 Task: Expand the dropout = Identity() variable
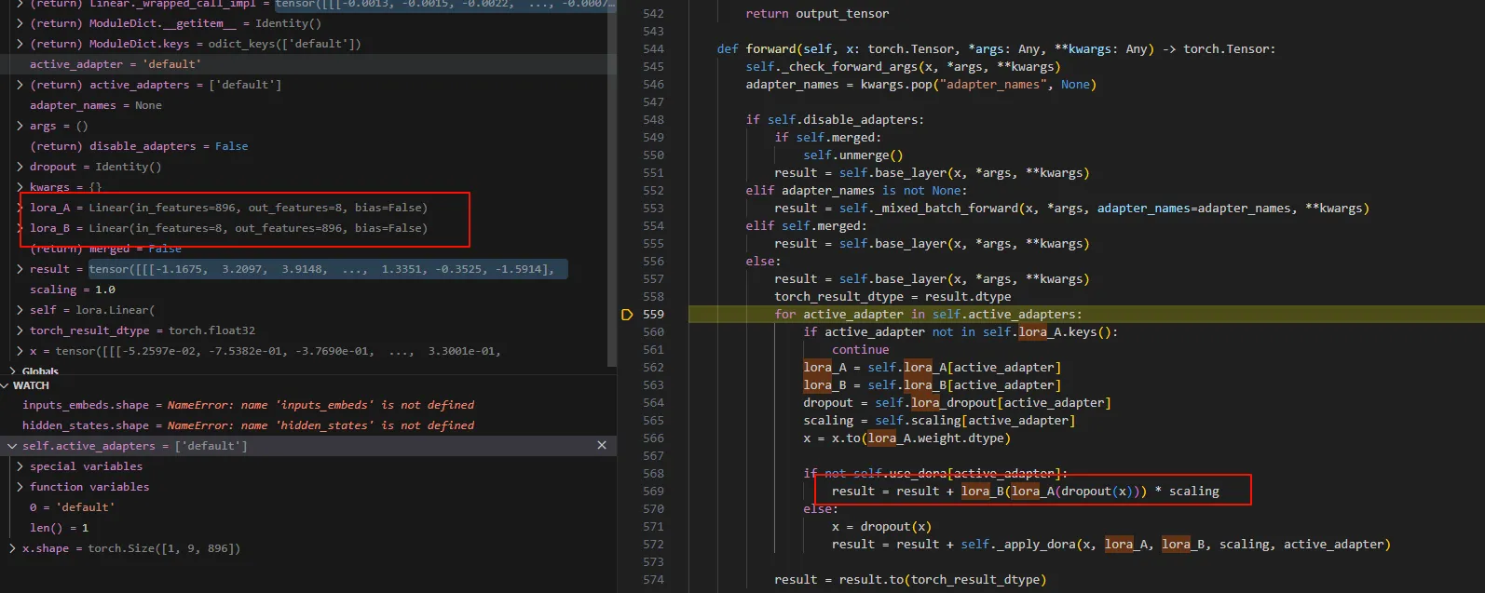coord(20,167)
